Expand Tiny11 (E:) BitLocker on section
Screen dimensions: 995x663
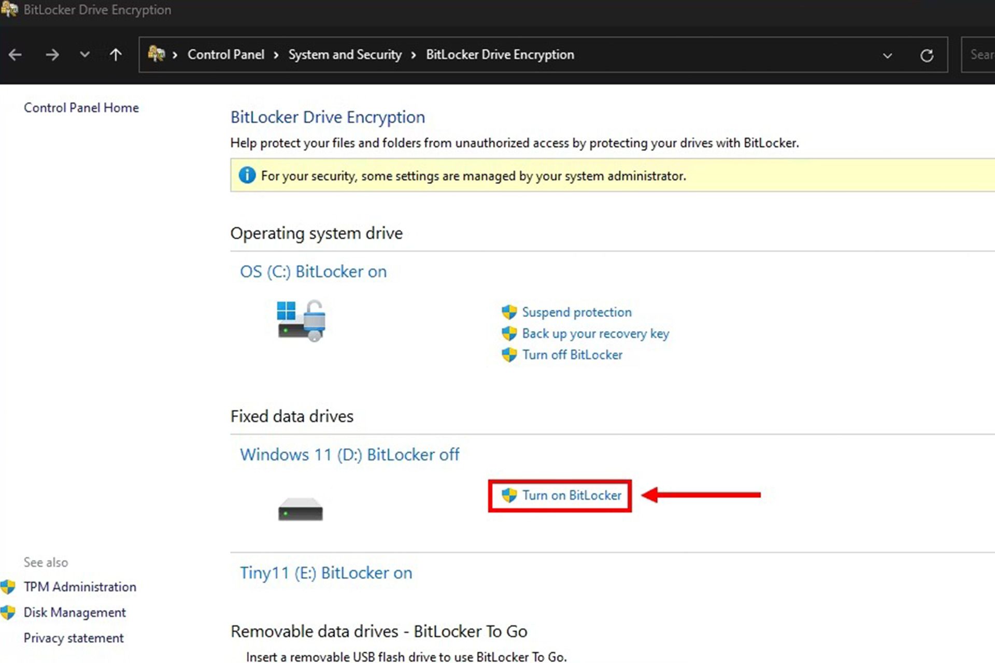click(326, 573)
